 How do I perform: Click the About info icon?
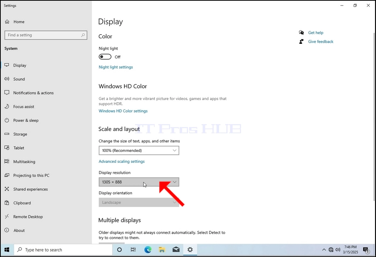(x=7, y=230)
